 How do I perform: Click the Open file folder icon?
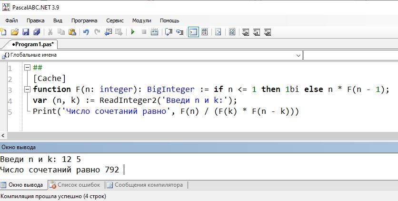[14, 32]
